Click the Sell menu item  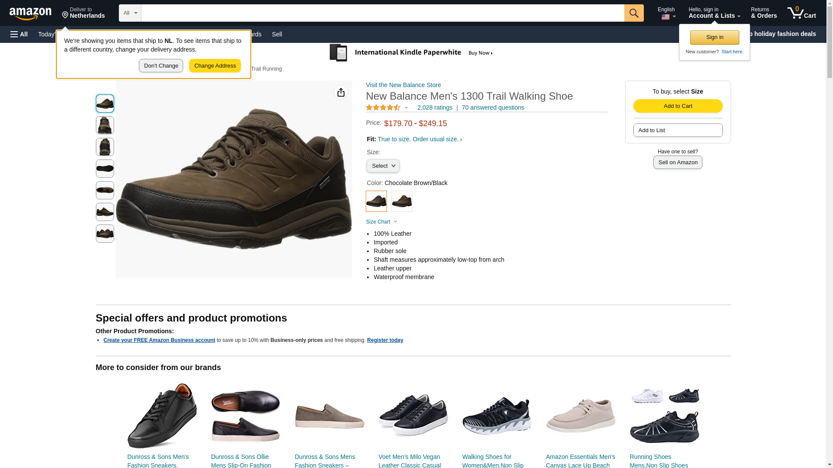277,34
